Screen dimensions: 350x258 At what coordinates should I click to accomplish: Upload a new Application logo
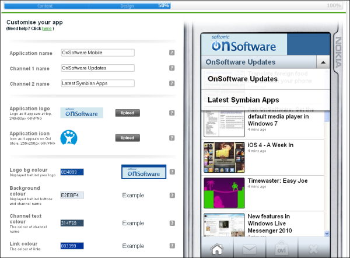(x=127, y=113)
